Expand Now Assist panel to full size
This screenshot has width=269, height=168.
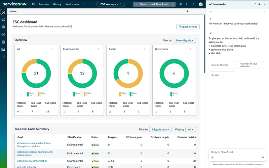pos(255,4)
